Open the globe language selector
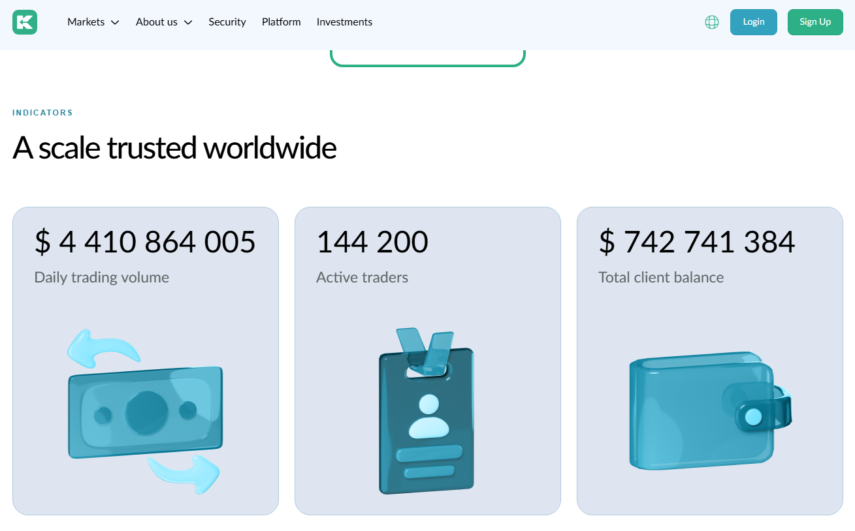Viewport: 855px width, 531px height. tap(711, 22)
